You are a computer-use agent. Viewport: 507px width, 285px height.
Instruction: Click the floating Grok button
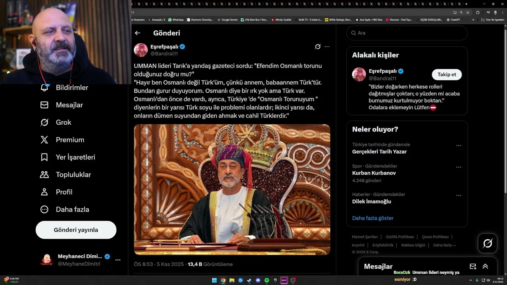point(488,243)
